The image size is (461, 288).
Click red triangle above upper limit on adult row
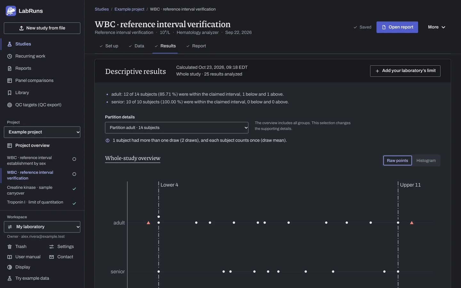point(412,223)
